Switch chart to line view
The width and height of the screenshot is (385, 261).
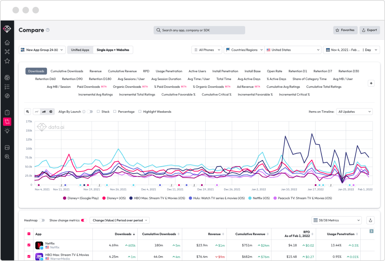(x=37, y=112)
